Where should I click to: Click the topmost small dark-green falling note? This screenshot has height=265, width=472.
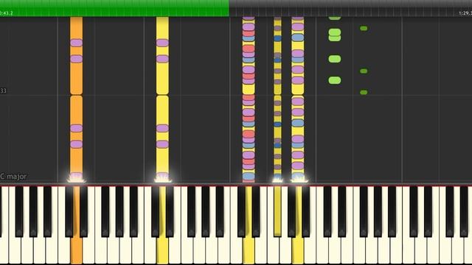[x=364, y=28]
